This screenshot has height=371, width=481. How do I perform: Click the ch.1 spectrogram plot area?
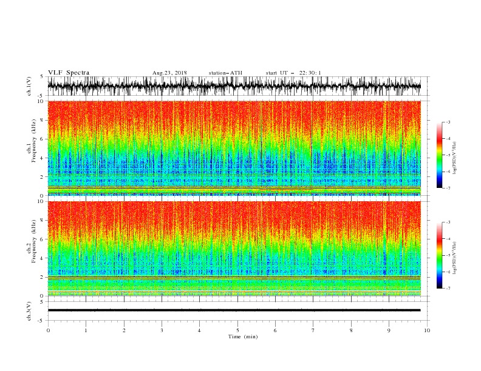coord(234,148)
